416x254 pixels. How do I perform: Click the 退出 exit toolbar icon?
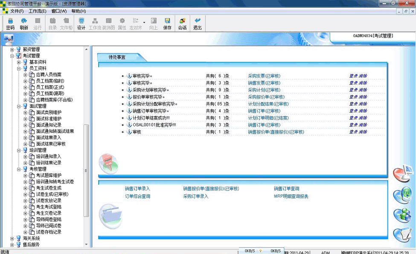tap(197, 23)
